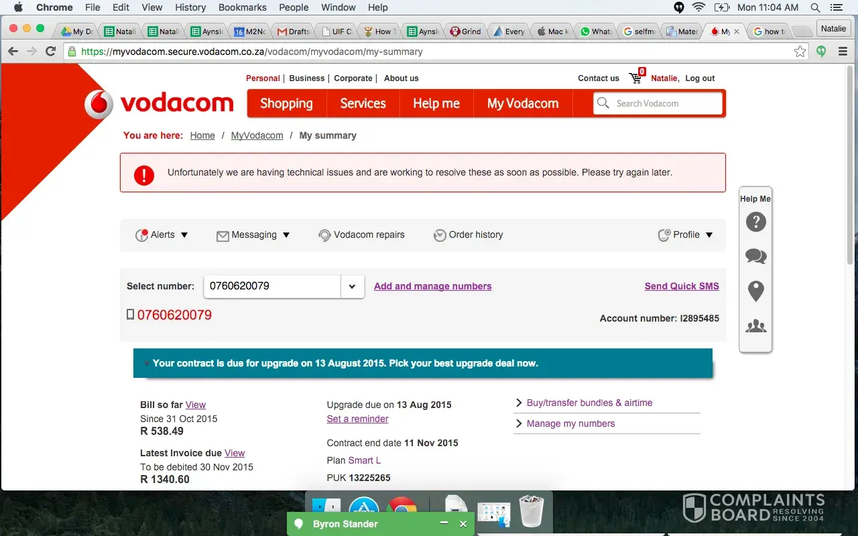Viewport: 858px width, 536px height.
Task: Open the Chrome History menu
Action: click(x=190, y=7)
